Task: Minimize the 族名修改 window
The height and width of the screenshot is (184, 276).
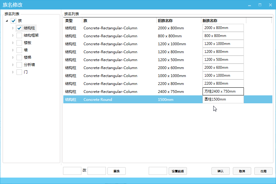Action: pyautogui.click(x=250, y=5)
